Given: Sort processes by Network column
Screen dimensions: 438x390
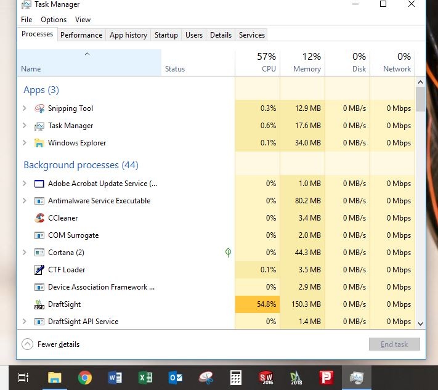Looking at the screenshot, I should click(x=393, y=63).
